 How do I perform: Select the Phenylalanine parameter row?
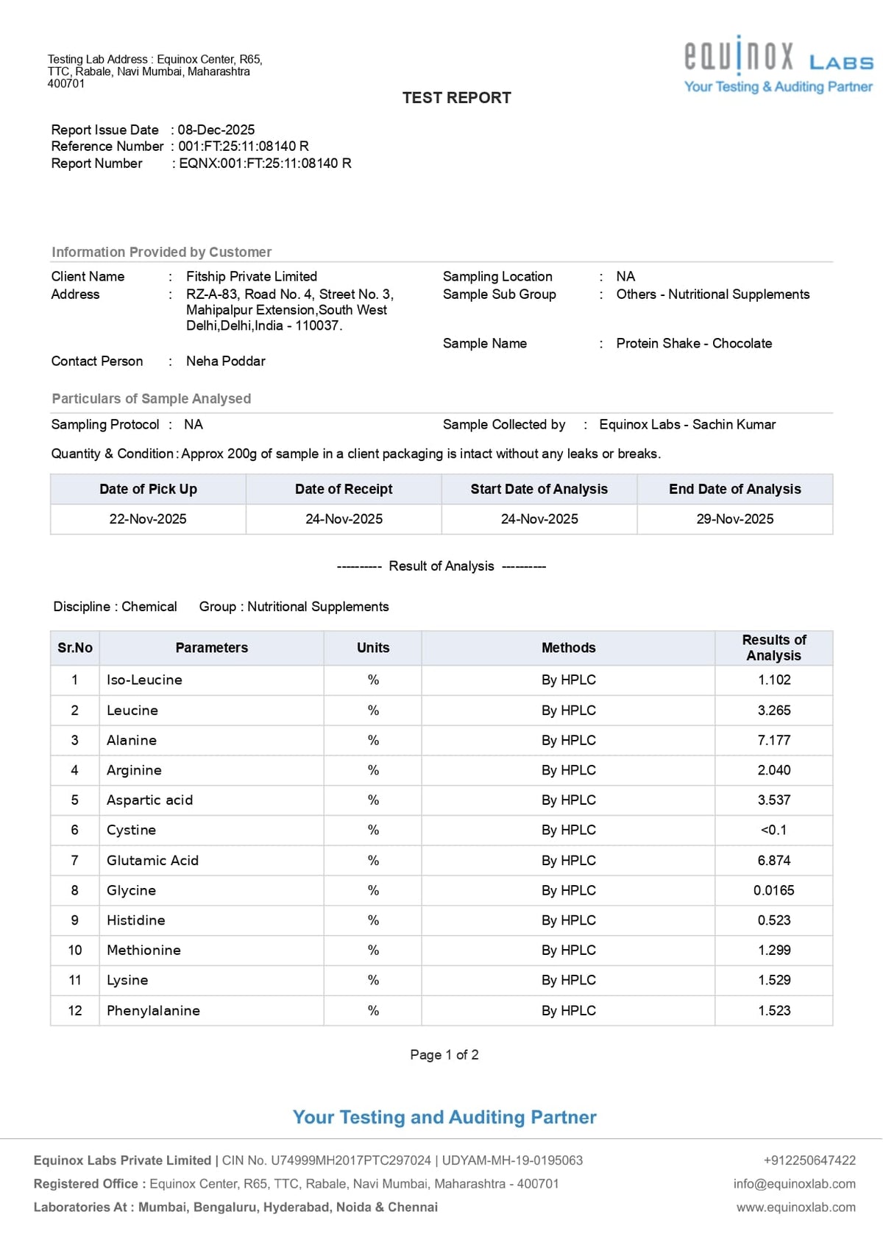[x=441, y=1010]
